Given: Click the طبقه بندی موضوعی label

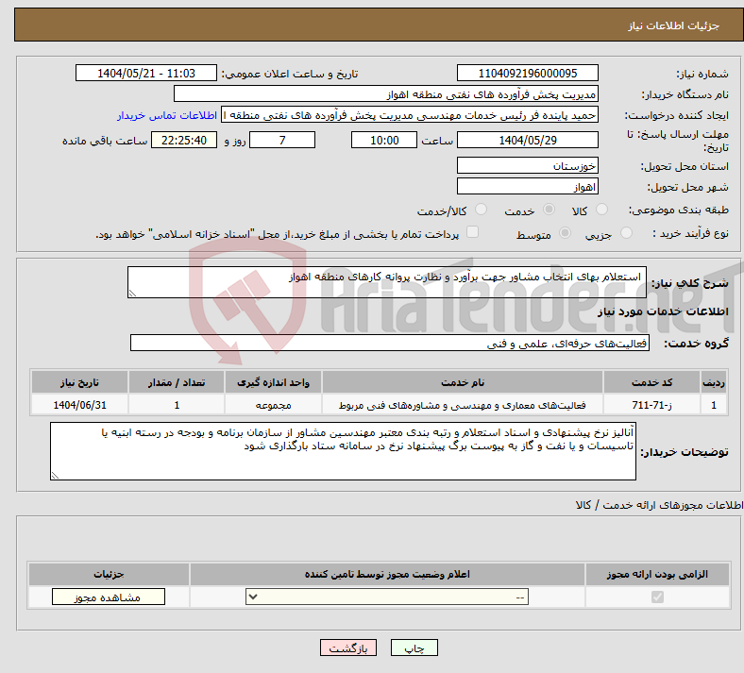Looking at the screenshot, I should point(679,210).
